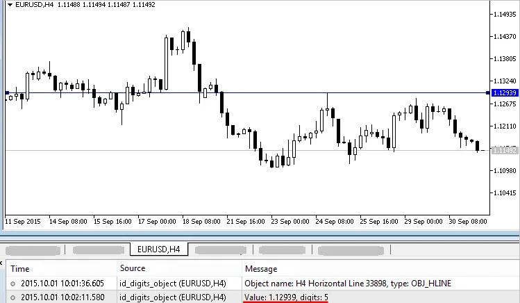Viewport: 520px width, 303px height.
Task: Click the anchor square at the line's left end
Action: (x=7, y=92)
